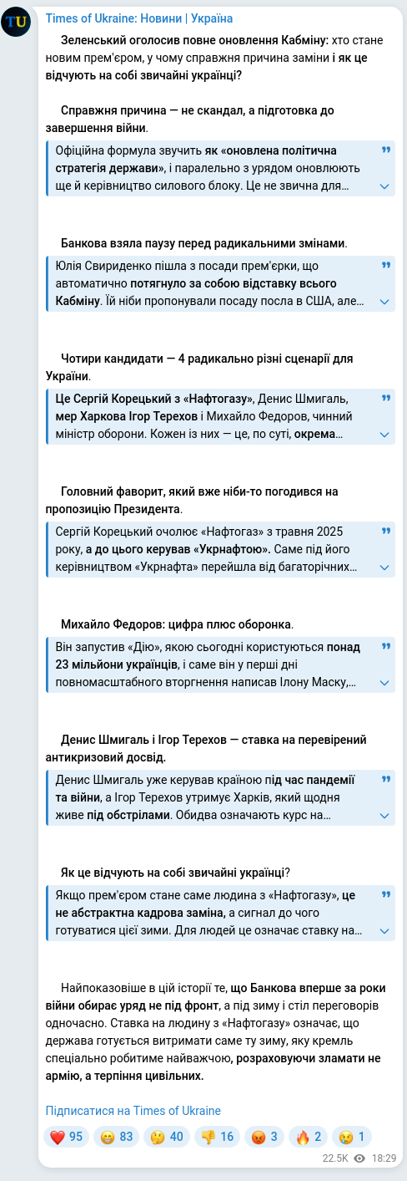The image size is (407, 1181).
Task: React with the thumbs down (16)
Action: [x=217, y=1137]
